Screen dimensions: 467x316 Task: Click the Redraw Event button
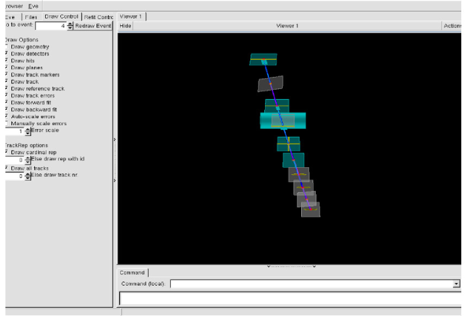(x=93, y=26)
